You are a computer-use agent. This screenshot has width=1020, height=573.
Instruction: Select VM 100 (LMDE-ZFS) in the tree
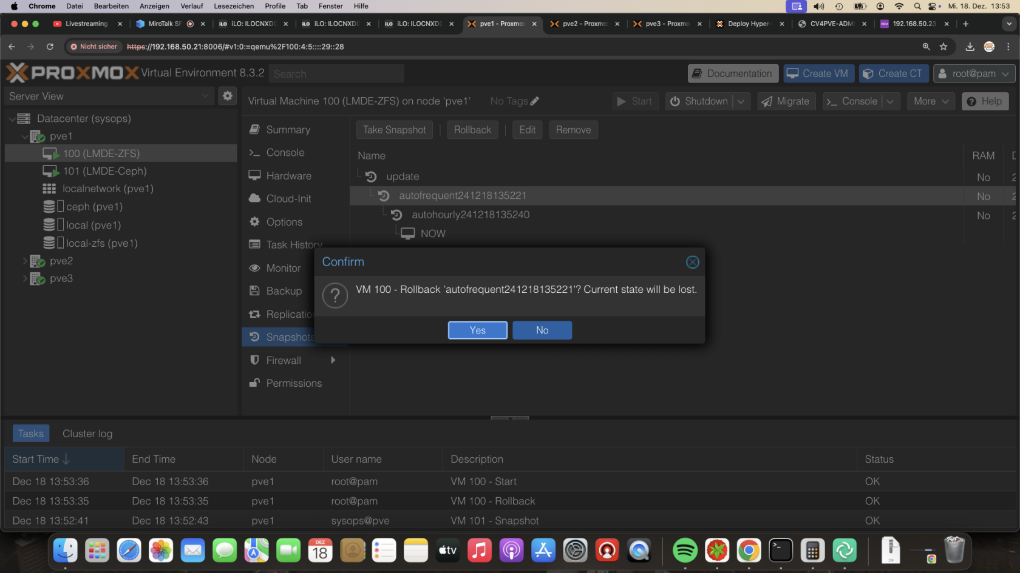121,153
